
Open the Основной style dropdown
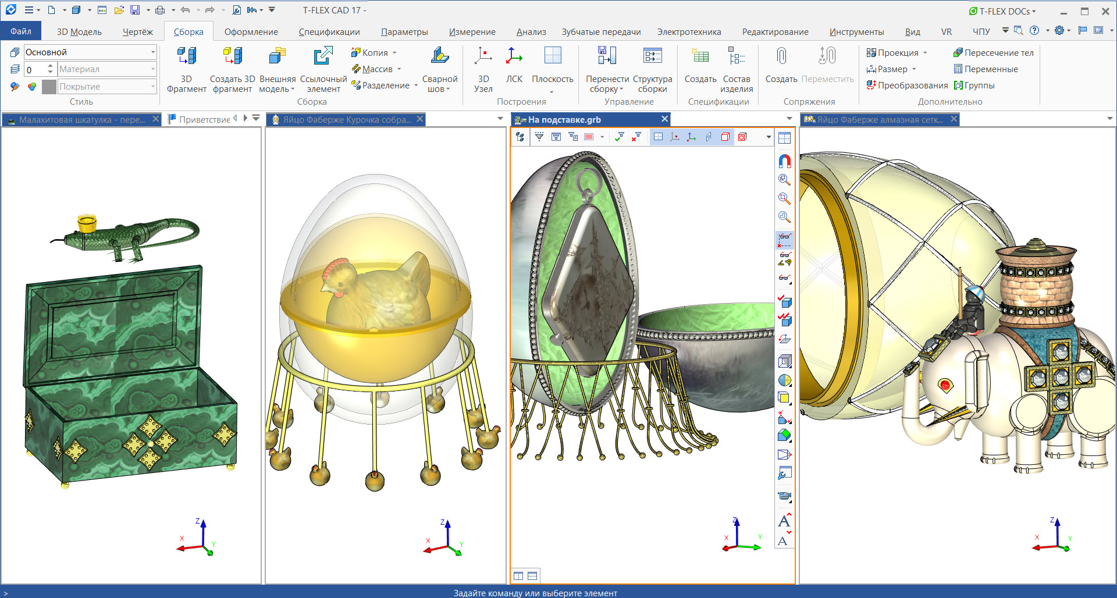pyautogui.click(x=153, y=52)
